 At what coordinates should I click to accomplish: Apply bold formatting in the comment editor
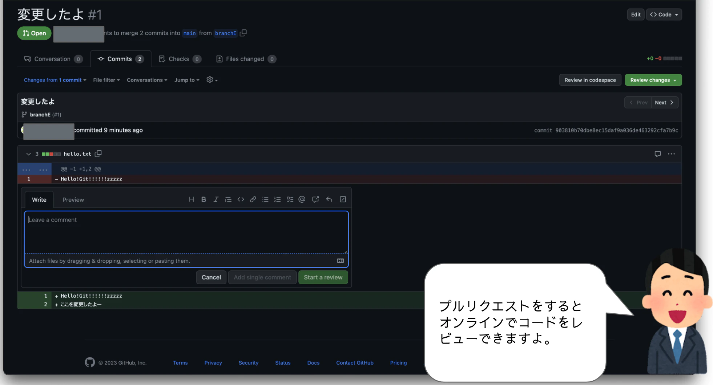(x=204, y=199)
